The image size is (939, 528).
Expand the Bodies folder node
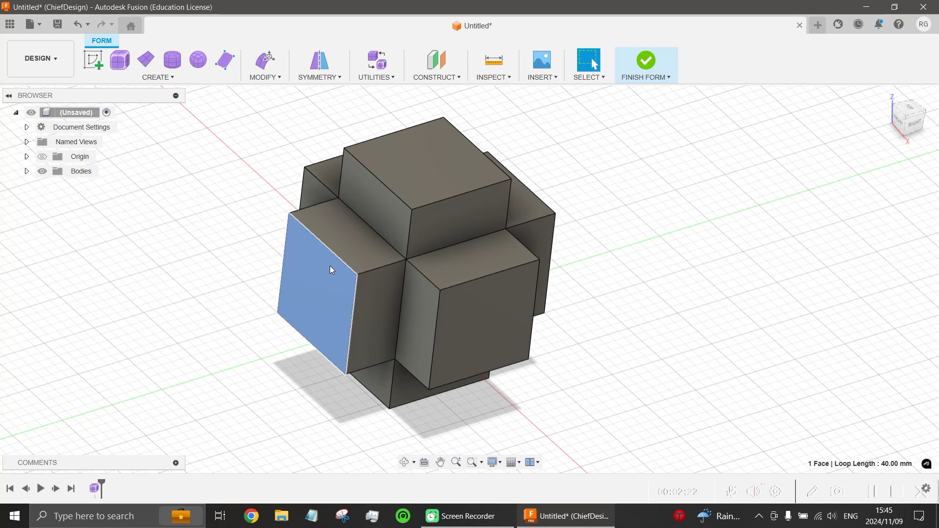coord(27,171)
